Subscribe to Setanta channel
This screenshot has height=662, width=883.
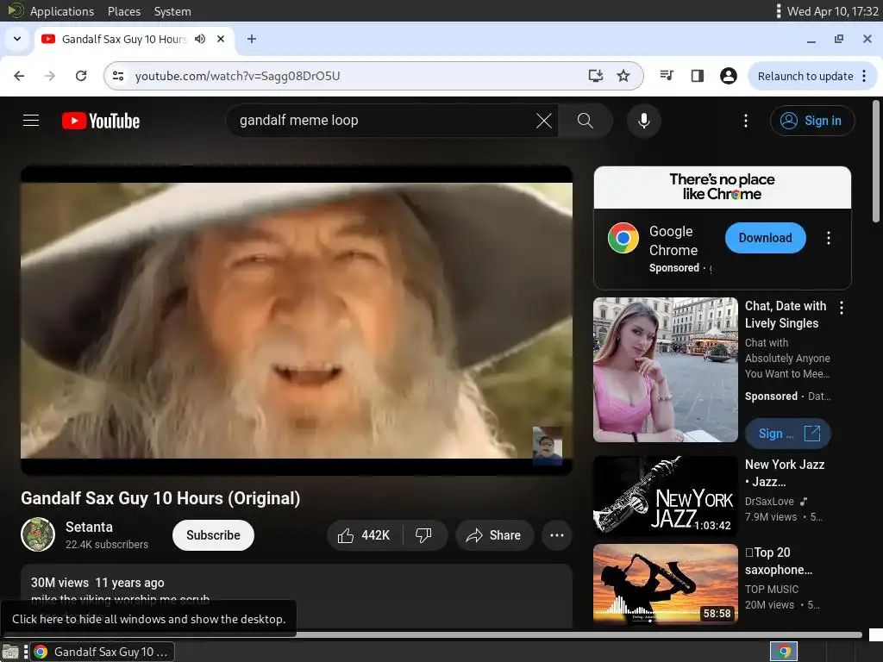pos(213,535)
